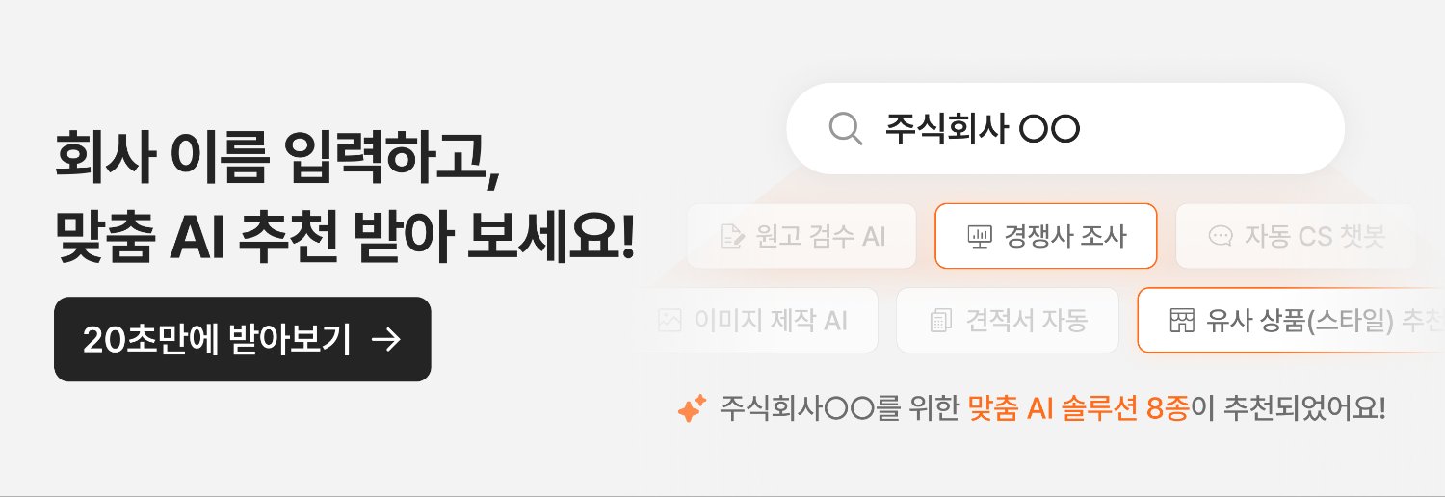Select the 원고 검수 AI chip
Screen dimensions: 1445x497
click(801, 236)
